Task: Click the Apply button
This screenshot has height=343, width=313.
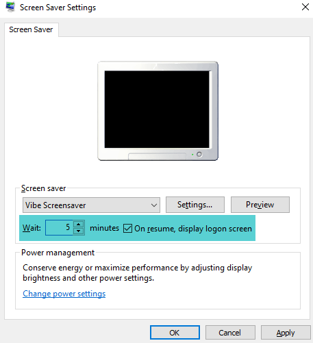Action: (286, 333)
